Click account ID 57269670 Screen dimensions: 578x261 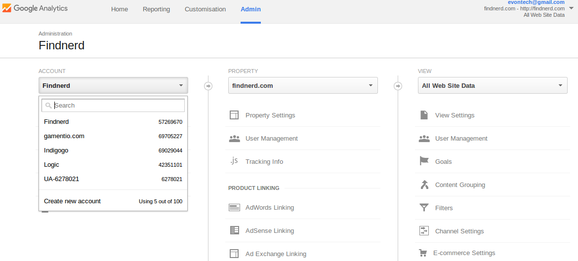[170, 122]
